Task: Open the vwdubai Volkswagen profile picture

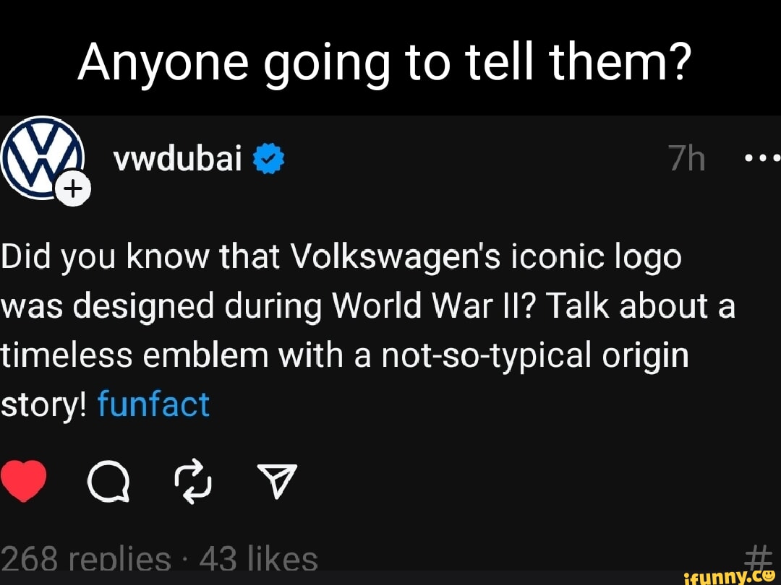Action: (x=40, y=155)
